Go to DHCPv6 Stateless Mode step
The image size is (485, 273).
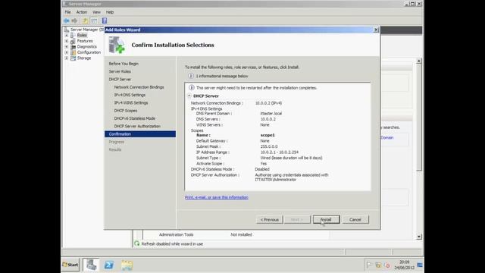(x=135, y=118)
